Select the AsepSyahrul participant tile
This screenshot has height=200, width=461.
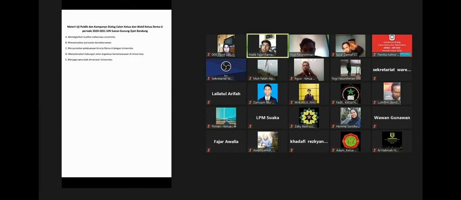[x=267, y=141]
